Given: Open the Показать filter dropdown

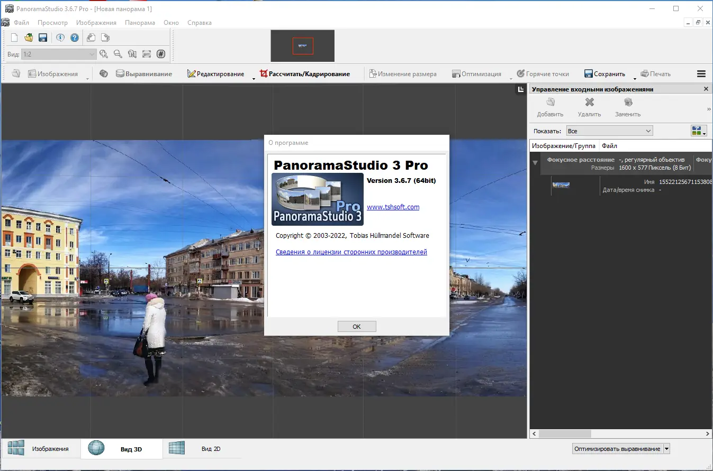Looking at the screenshot, I should (x=609, y=131).
